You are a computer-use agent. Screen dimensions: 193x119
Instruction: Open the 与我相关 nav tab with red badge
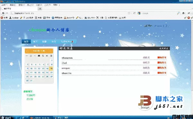point(67,42)
